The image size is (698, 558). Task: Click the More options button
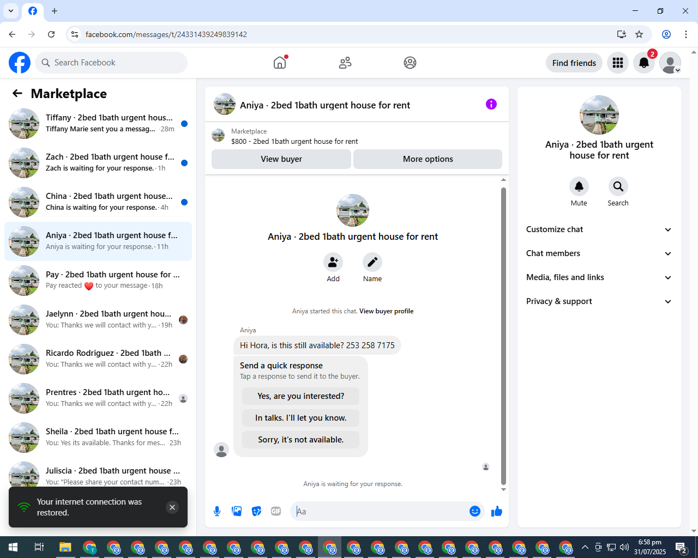coord(428,159)
